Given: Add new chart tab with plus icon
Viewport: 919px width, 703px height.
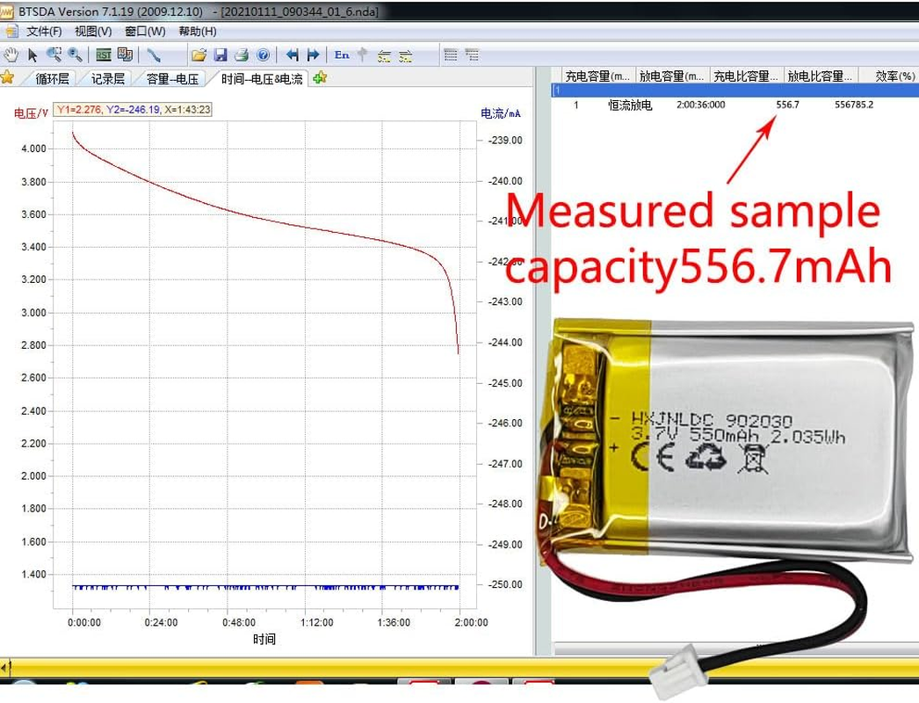Looking at the screenshot, I should [x=320, y=77].
